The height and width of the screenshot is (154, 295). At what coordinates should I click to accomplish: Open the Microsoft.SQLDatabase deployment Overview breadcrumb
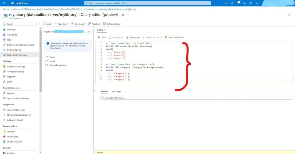[54, 9]
